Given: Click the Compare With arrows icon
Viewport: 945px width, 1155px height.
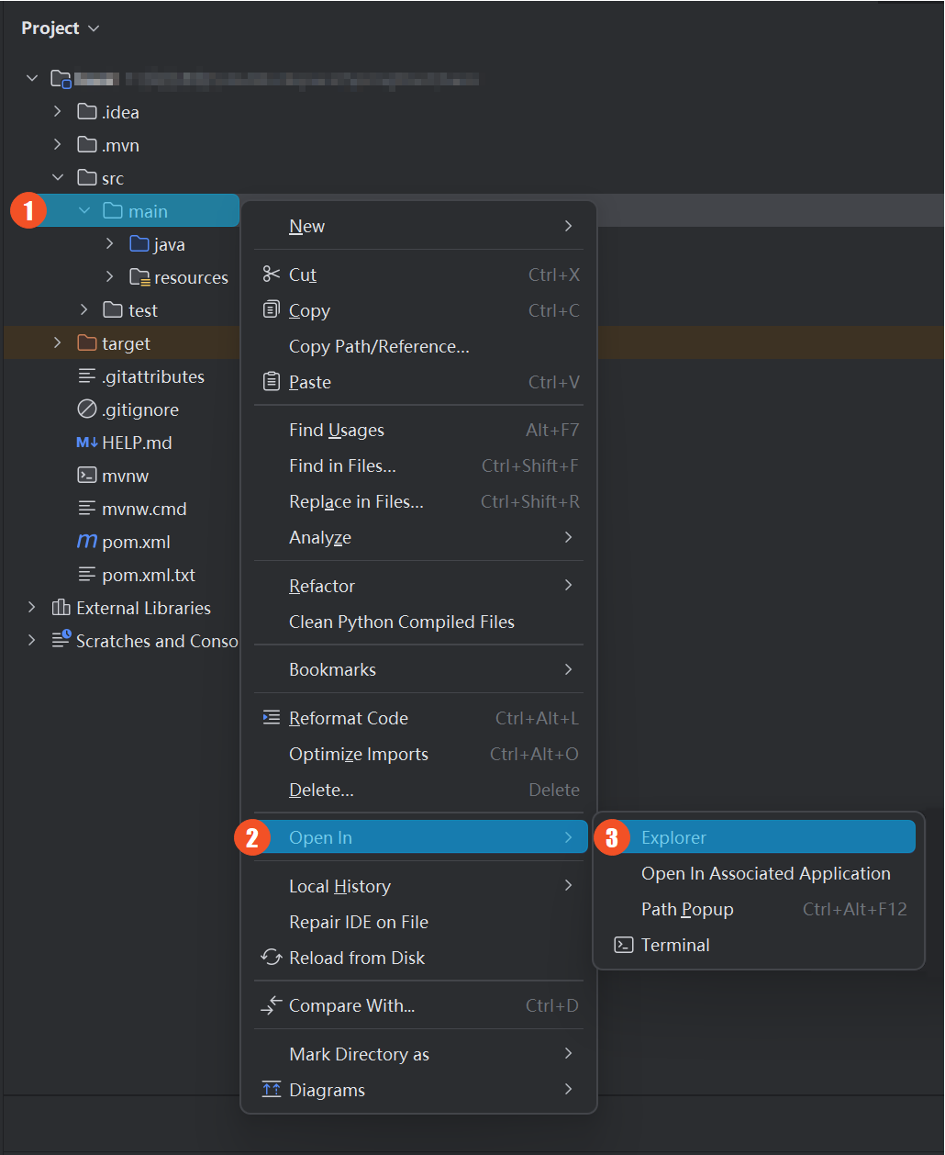Looking at the screenshot, I should tap(271, 1006).
